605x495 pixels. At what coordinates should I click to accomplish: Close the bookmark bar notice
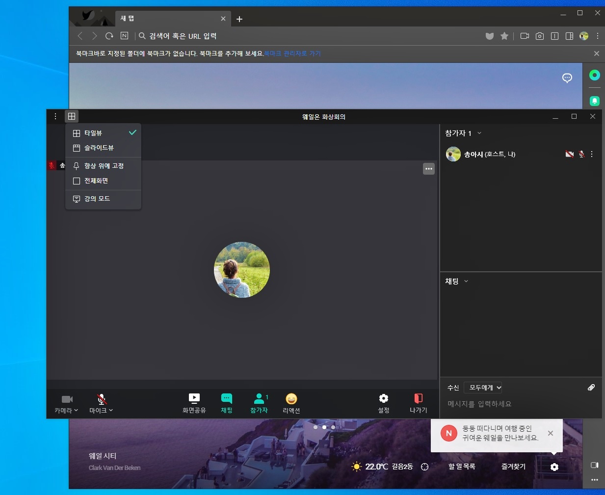pos(597,53)
